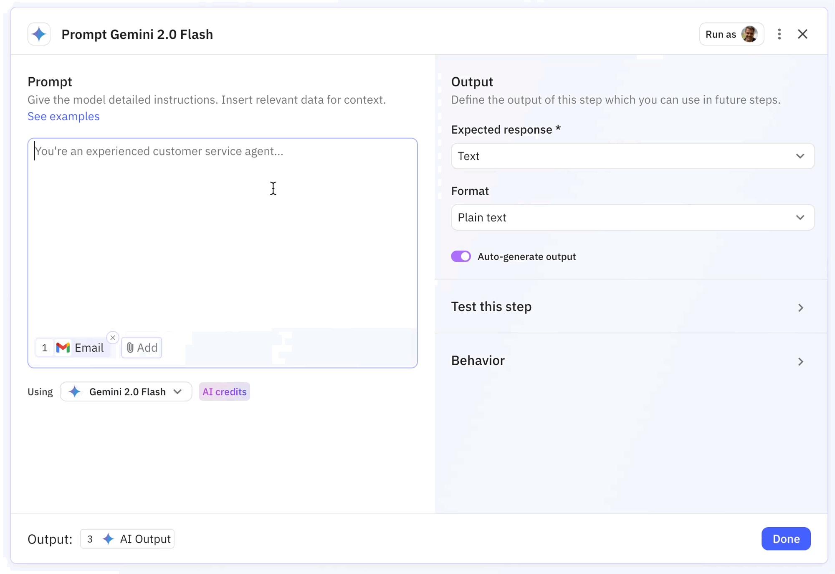Open the Gemini 2.0 Flash model dropdown
The height and width of the screenshot is (574, 835).
pyautogui.click(x=126, y=392)
